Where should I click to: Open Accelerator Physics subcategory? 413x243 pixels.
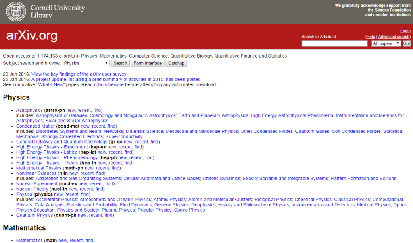(56, 200)
